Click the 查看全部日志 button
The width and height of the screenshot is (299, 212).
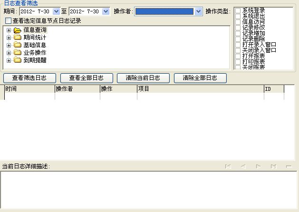pyautogui.click(x=87, y=78)
